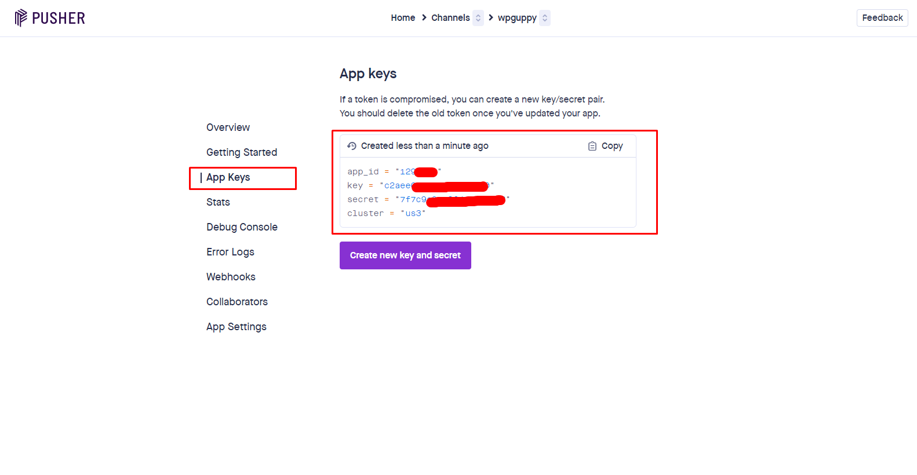Click the clipboard Copy icon

(592, 146)
